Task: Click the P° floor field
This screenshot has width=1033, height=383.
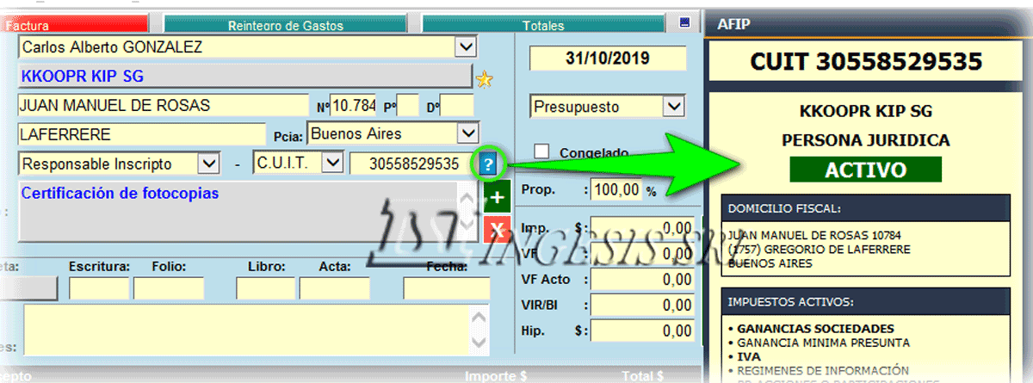Action: pos(408,106)
